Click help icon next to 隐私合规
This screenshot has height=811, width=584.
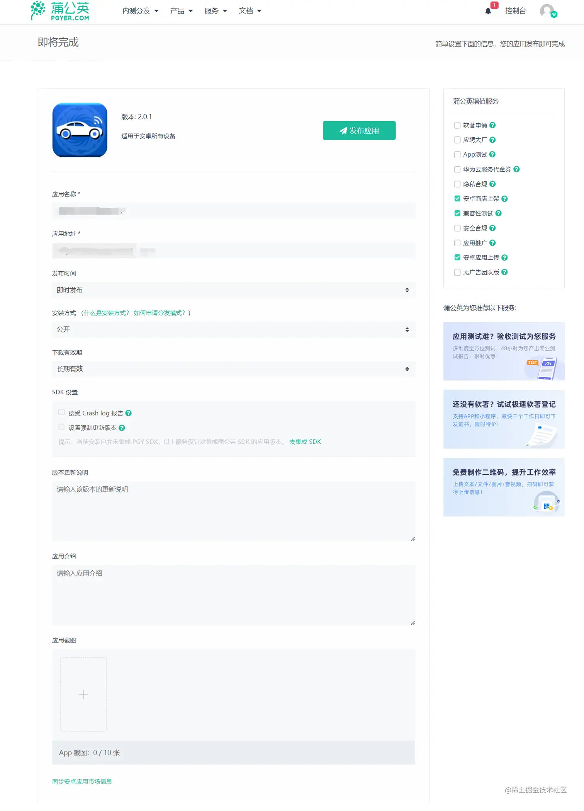(x=492, y=184)
